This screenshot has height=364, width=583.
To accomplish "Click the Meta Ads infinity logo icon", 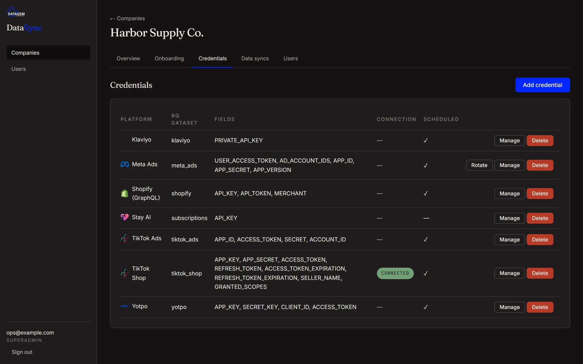I will (x=124, y=164).
